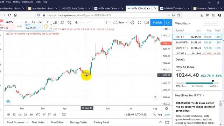The height and width of the screenshot is (126, 224).
Task: Start bar replay mode
Action: [77, 22]
